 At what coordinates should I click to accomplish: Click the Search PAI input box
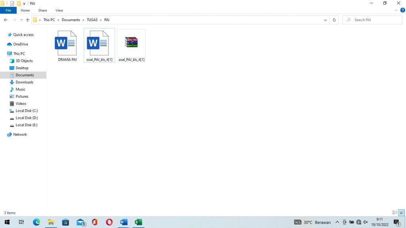pos(372,20)
